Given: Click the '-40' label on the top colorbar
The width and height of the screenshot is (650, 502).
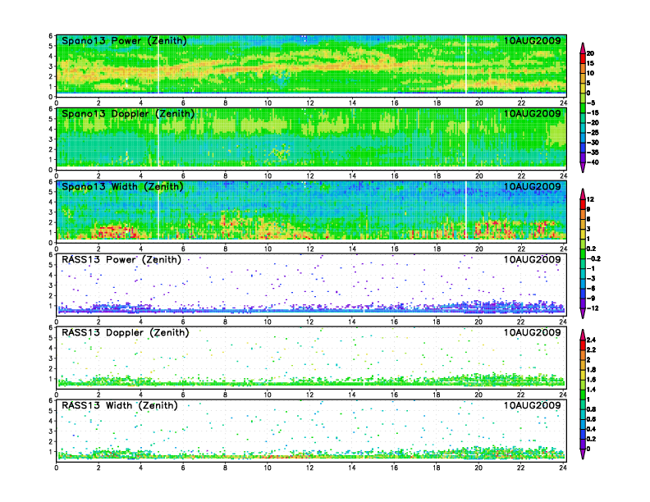Looking at the screenshot, I should pyautogui.click(x=593, y=162).
